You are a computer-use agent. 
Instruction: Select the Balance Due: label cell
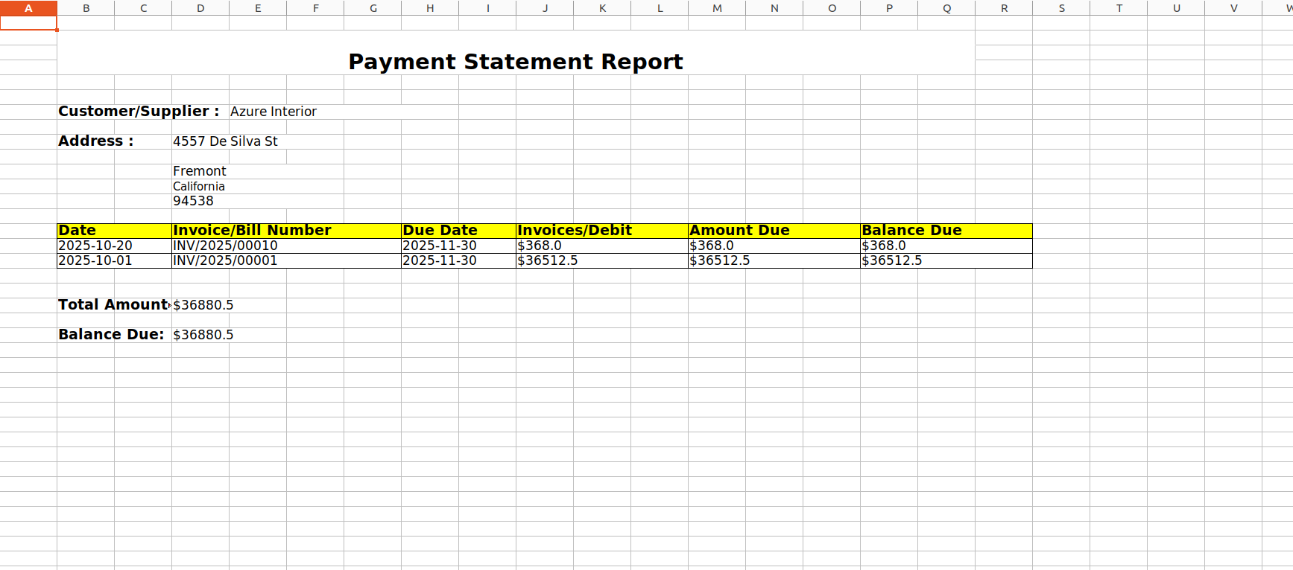pos(115,335)
